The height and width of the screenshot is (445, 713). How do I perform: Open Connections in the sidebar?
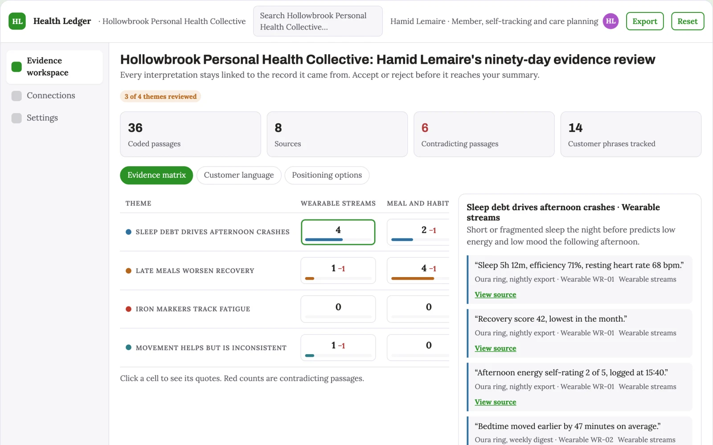54,96
